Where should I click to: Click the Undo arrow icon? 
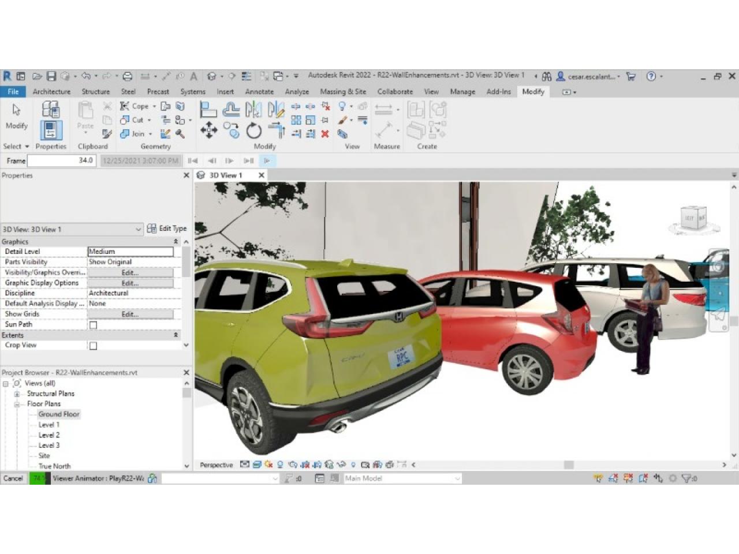pos(86,76)
